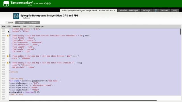
Task: Click the 'margin-left' property line
Action: coord(23,67)
